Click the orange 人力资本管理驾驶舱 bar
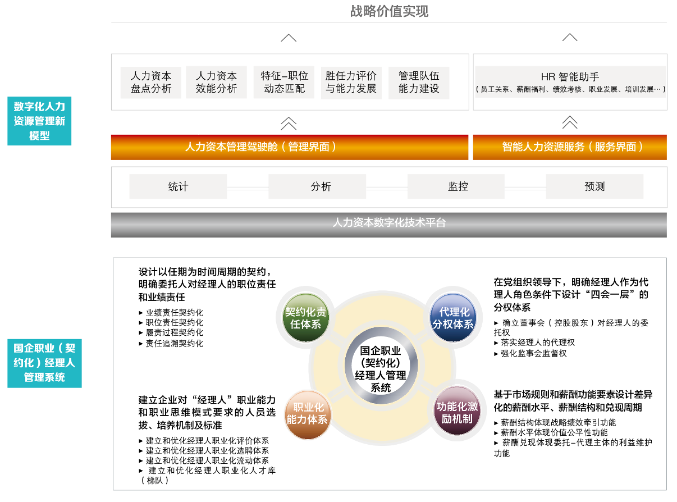This screenshot has width=677, height=502. [x=289, y=147]
